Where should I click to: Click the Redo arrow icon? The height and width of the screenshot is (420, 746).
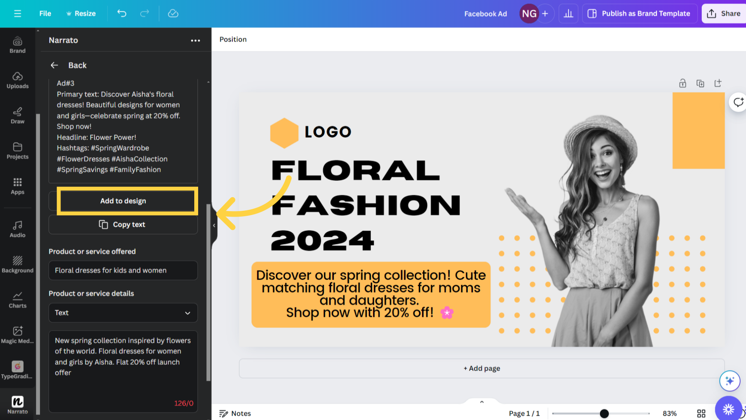point(145,13)
